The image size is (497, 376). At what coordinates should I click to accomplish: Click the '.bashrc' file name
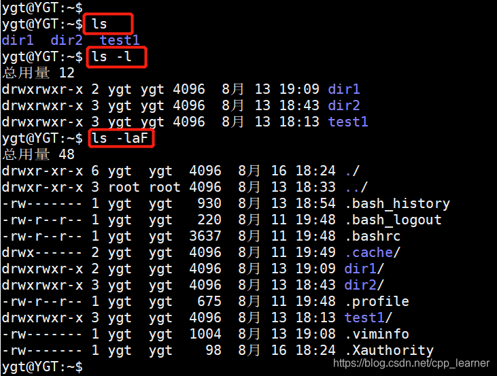pyautogui.click(x=373, y=236)
